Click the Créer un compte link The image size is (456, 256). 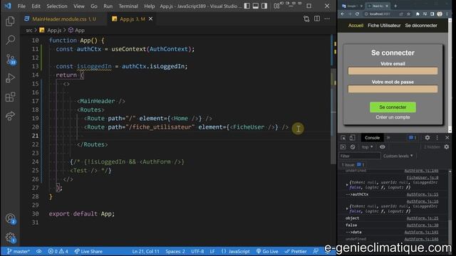[x=393, y=117]
